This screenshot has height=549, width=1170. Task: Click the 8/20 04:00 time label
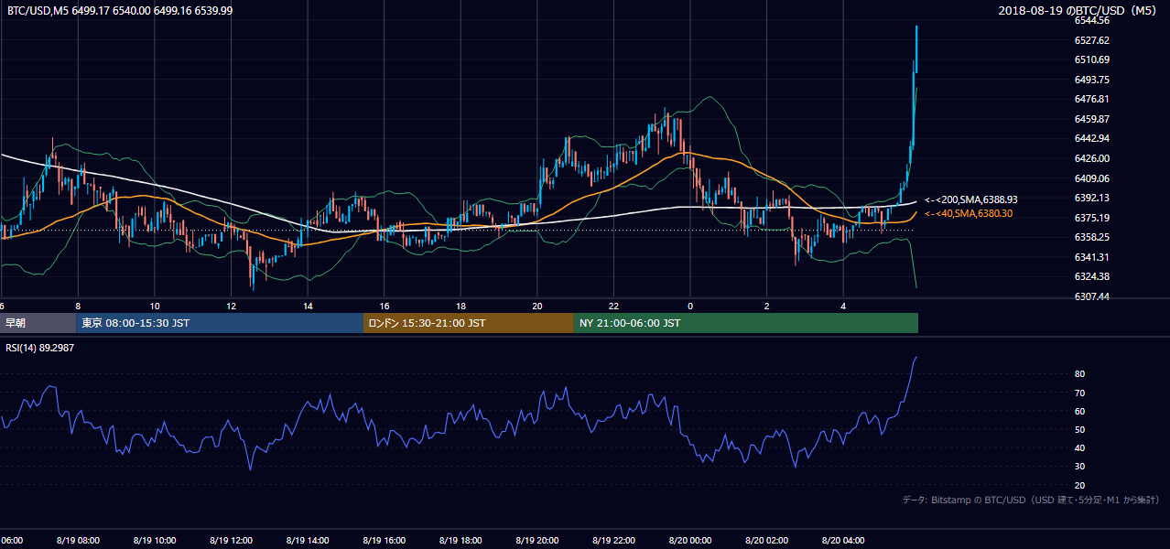[x=843, y=541]
